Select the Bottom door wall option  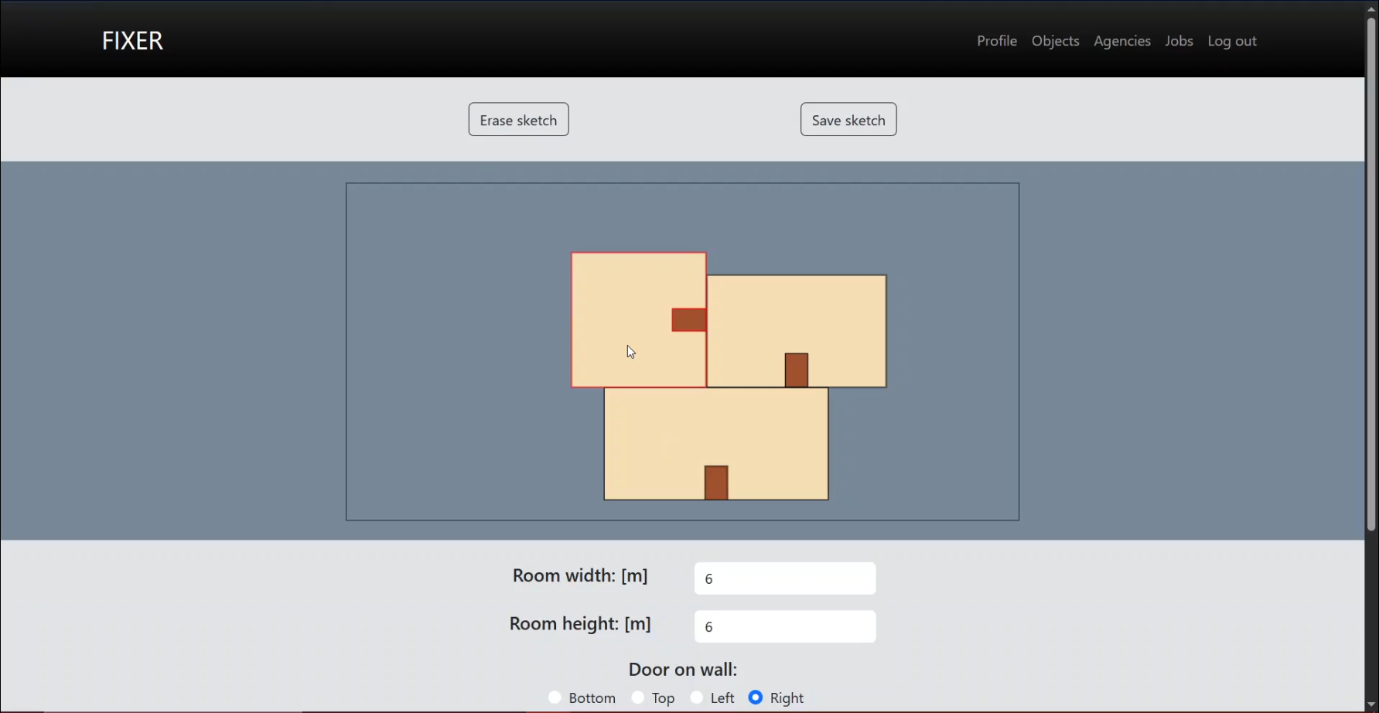553,697
